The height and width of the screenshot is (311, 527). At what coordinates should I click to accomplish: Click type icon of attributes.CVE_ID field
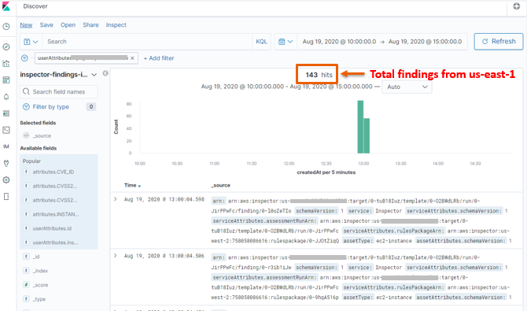pos(26,172)
